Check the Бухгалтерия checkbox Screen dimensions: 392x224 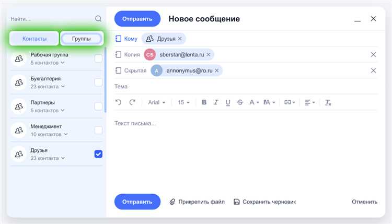coord(98,82)
